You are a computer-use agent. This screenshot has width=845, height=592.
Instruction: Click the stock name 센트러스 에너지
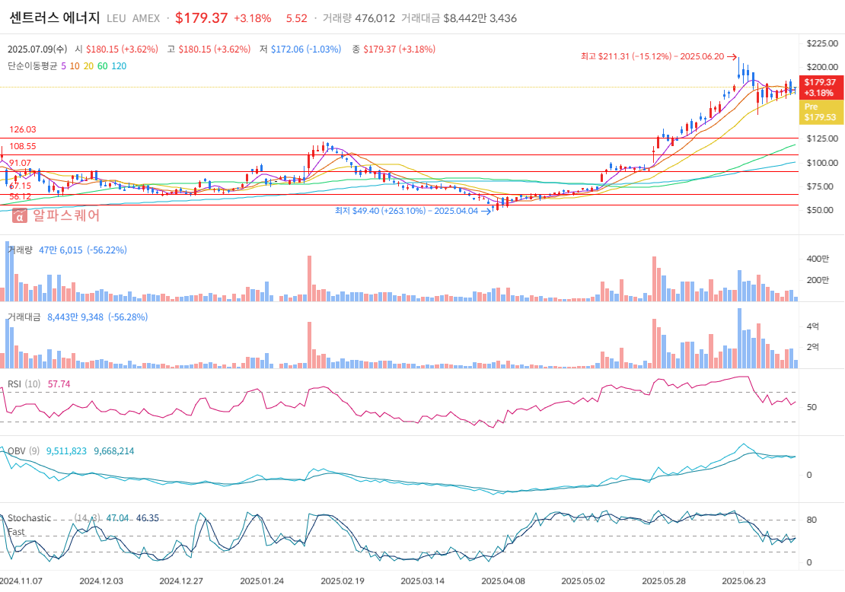pos(54,18)
